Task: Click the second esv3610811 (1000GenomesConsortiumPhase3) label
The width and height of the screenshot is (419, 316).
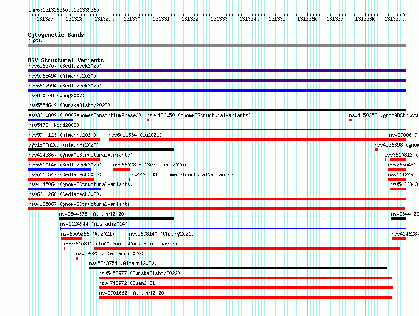Action: (x=121, y=244)
